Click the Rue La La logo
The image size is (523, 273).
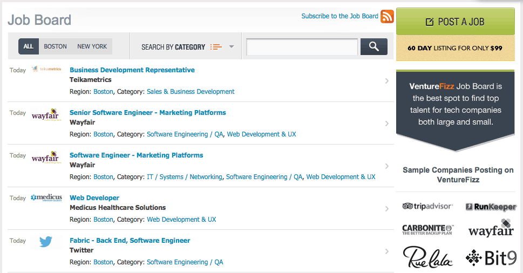(x=427, y=257)
